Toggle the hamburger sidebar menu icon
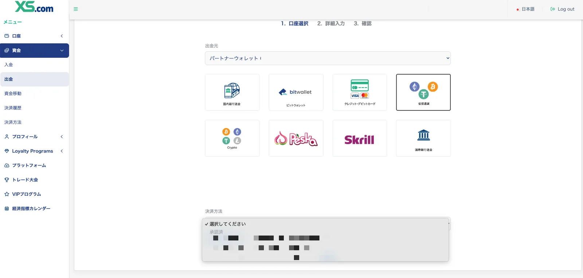The image size is (583, 278). pyautogui.click(x=76, y=9)
